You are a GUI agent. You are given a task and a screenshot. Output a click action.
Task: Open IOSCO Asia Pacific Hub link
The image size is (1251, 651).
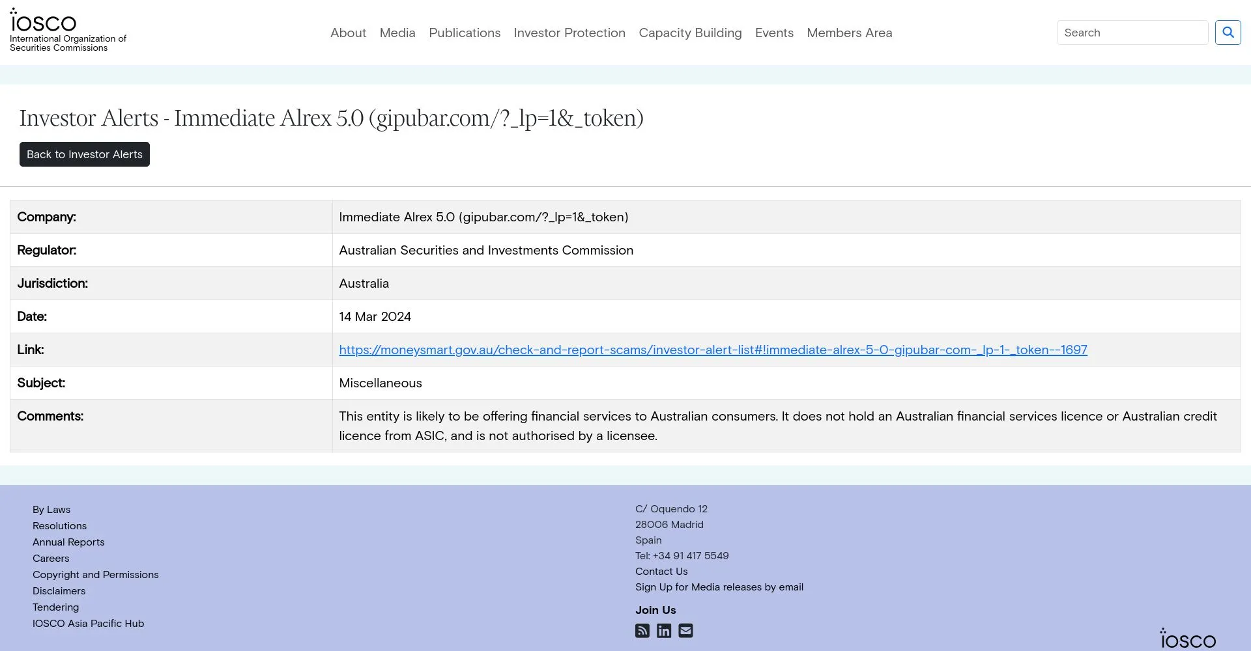(88, 624)
